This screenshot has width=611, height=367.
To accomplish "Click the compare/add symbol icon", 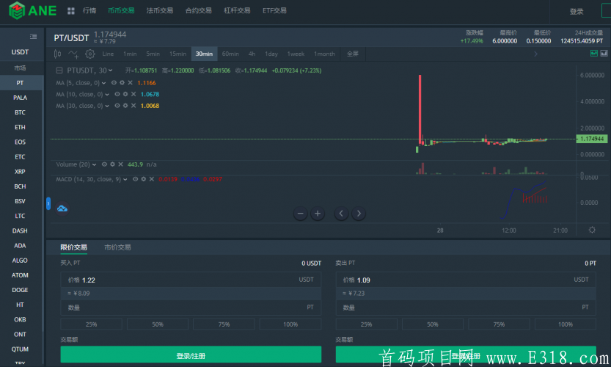I will (73, 54).
